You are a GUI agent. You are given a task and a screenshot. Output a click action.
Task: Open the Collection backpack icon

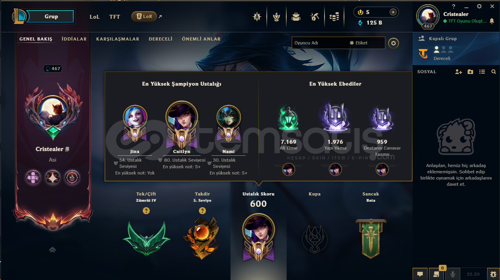tap(296, 17)
